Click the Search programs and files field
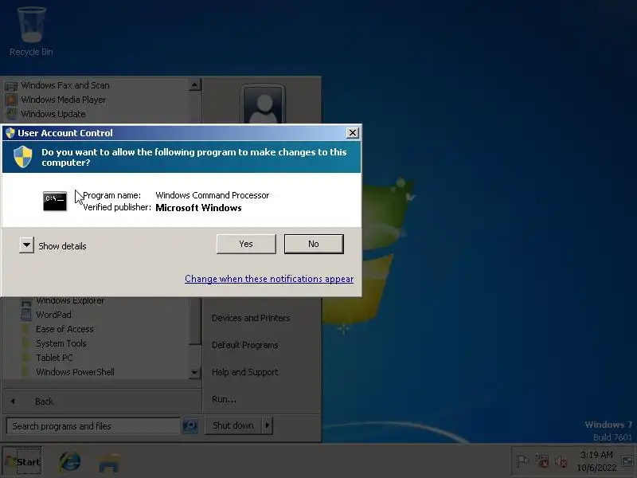Image resolution: width=637 pixels, height=478 pixels. (93, 426)
